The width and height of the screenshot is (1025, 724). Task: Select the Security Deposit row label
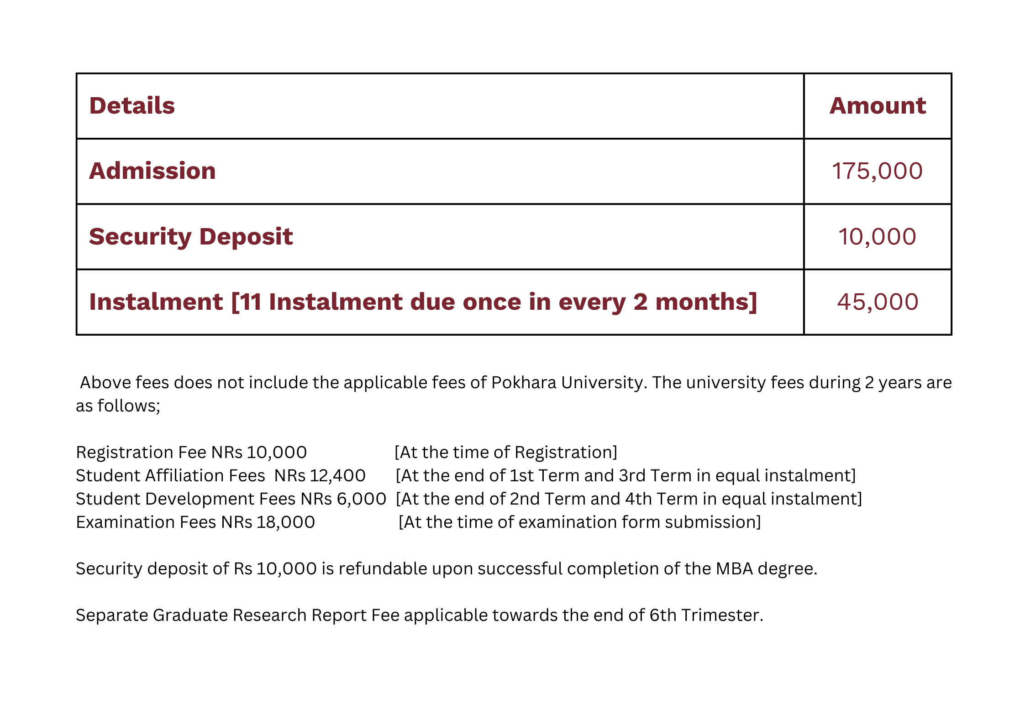pyautogui.click(x=191, y=237)
